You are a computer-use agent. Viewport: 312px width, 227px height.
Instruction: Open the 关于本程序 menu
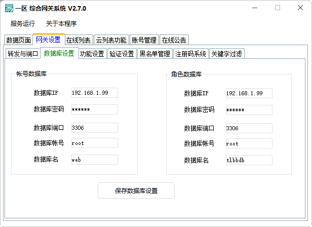pos(61,23)
